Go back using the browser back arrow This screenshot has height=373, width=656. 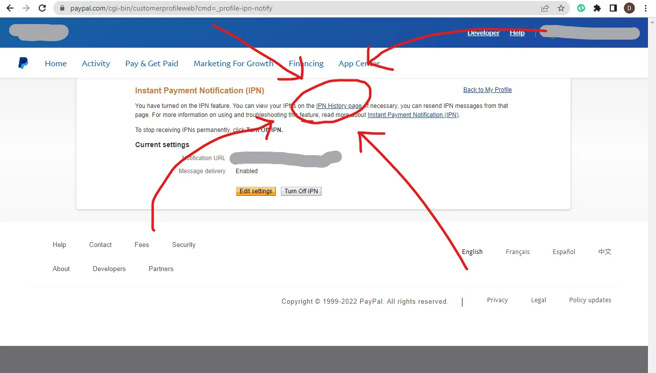[10, 8]
